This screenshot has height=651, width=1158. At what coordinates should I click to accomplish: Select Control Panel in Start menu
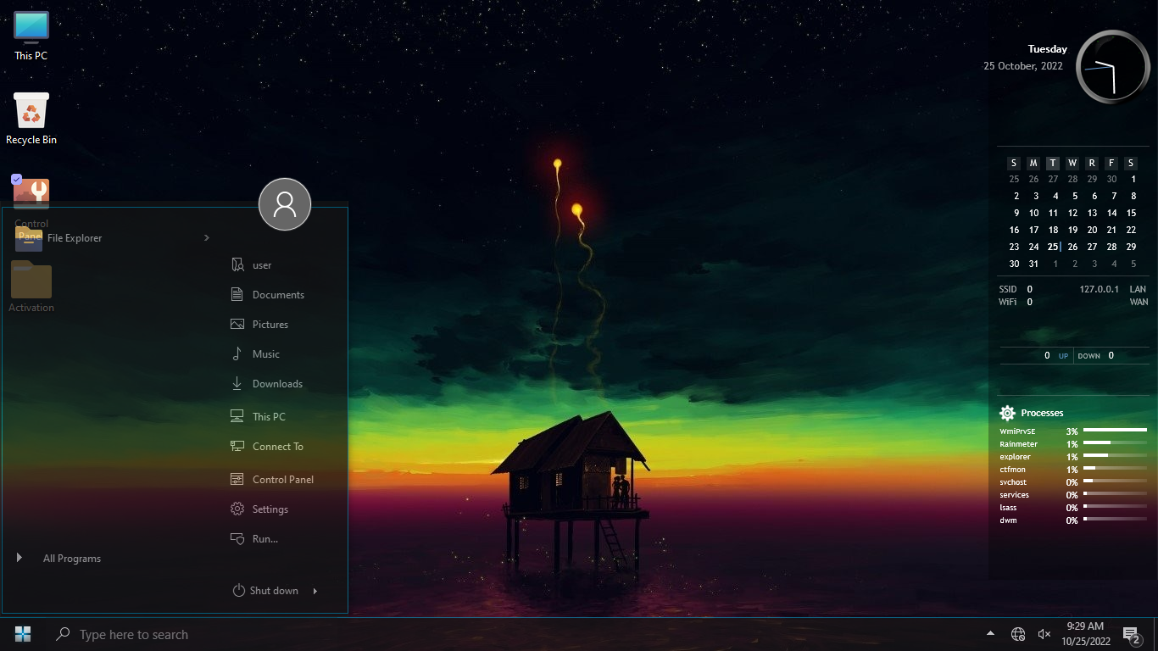point(284,479)
